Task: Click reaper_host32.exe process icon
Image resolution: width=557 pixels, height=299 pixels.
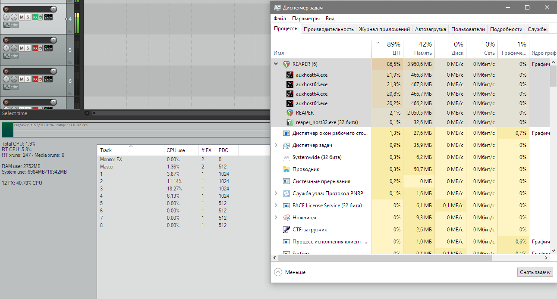Action: [290, 122]
